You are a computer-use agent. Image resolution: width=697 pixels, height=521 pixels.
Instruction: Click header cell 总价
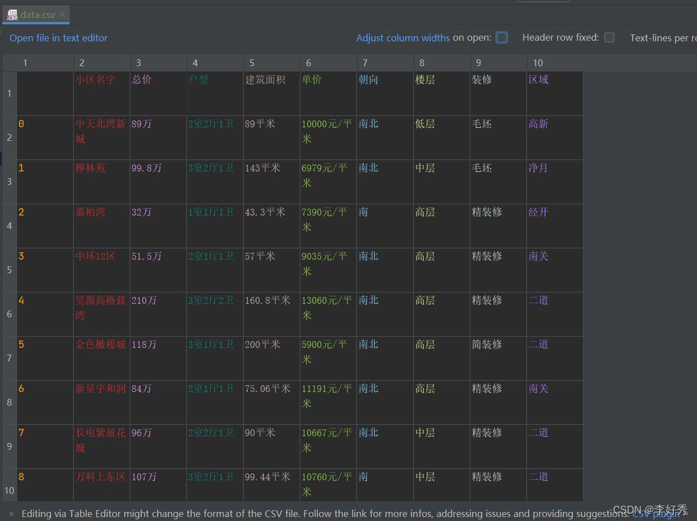click(159, 93)
